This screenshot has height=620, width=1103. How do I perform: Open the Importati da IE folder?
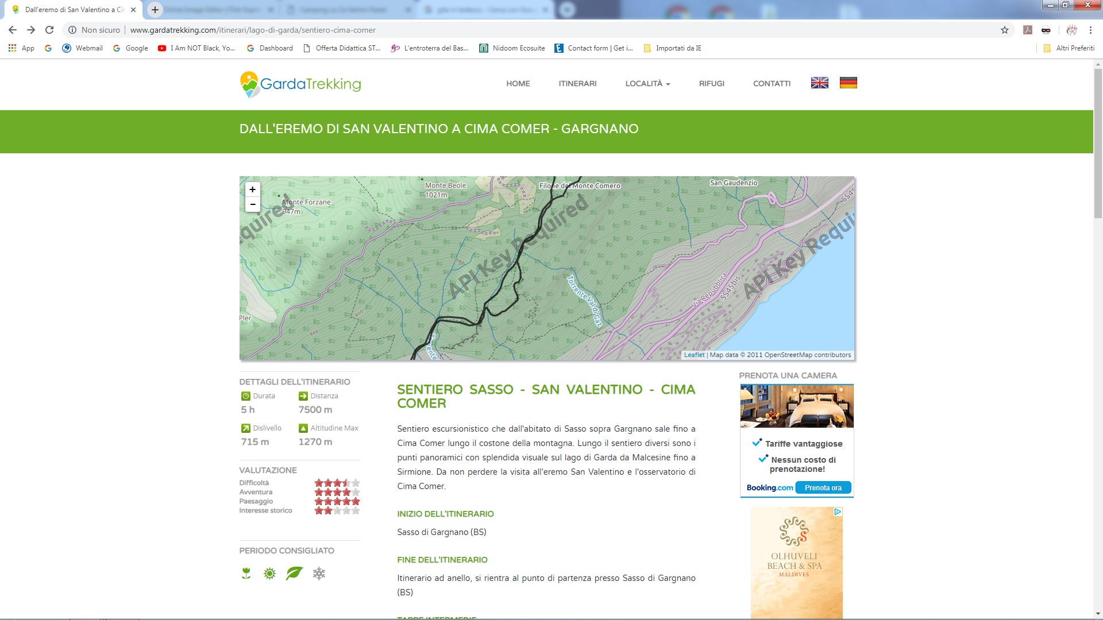[x=672, y=48]
